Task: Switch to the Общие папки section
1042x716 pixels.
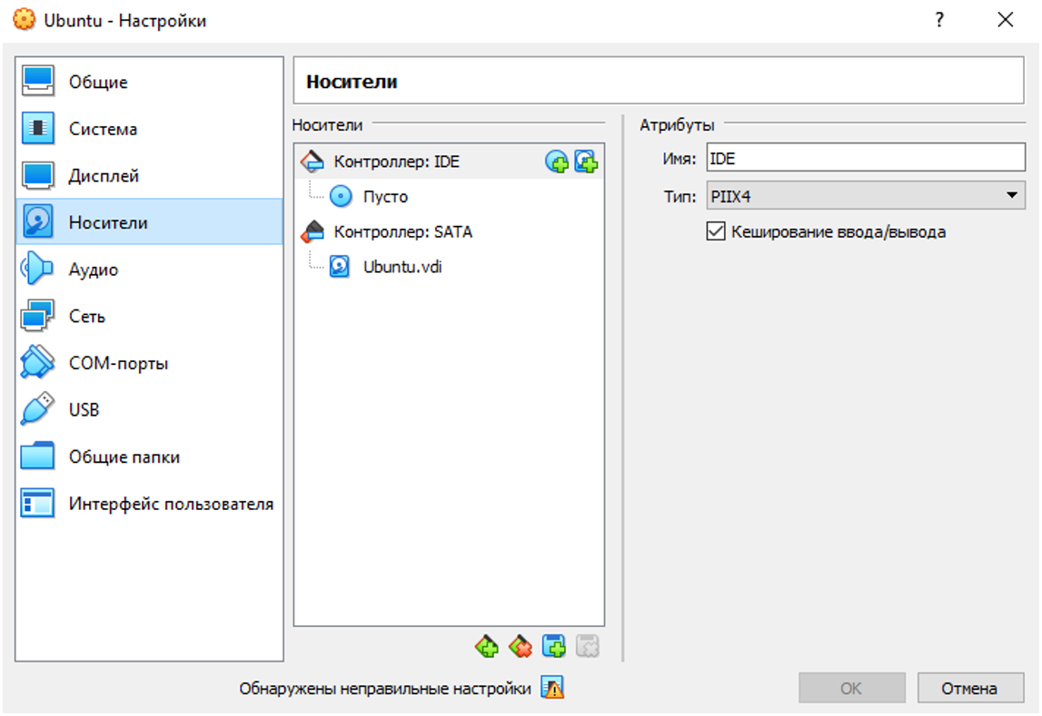Action: tap(149, 456)
